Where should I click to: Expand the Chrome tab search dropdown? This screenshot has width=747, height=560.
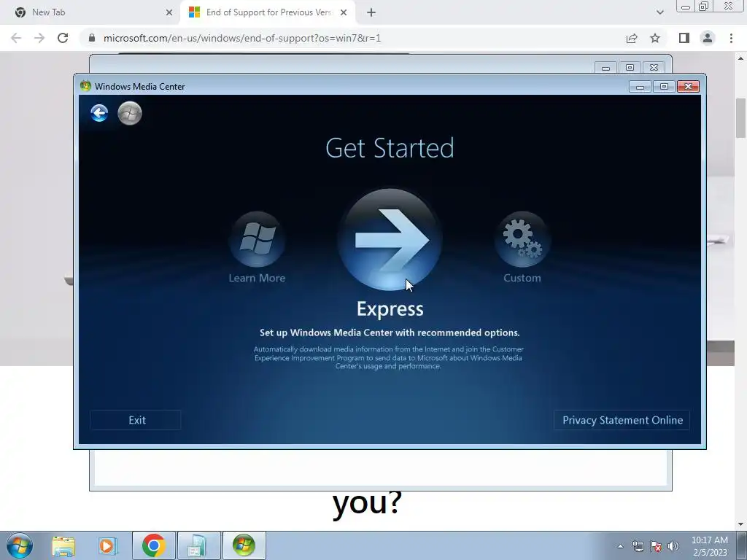[659, 12]
